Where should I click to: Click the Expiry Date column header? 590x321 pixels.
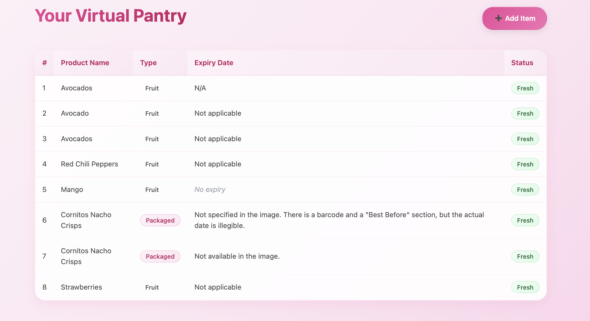pos(214,63)
